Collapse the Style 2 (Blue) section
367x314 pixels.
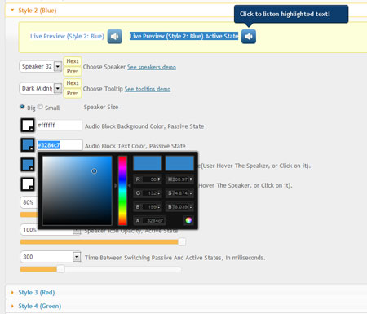38,11
